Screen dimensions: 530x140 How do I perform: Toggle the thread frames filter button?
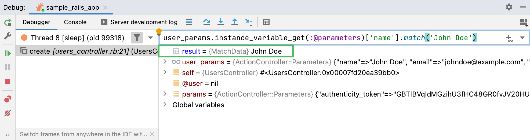pyautogui.click(x=137, y=38)
